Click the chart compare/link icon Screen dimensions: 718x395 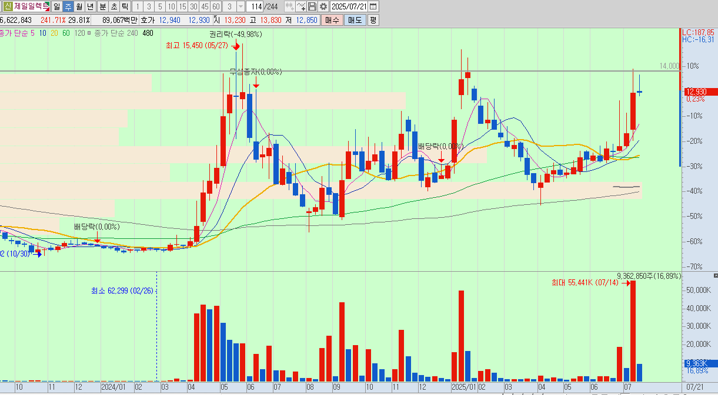290,6
